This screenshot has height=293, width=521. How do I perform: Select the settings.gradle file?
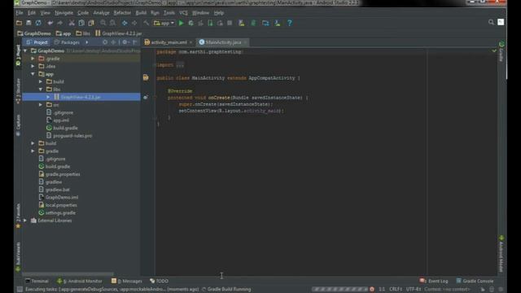click(57, 212)
